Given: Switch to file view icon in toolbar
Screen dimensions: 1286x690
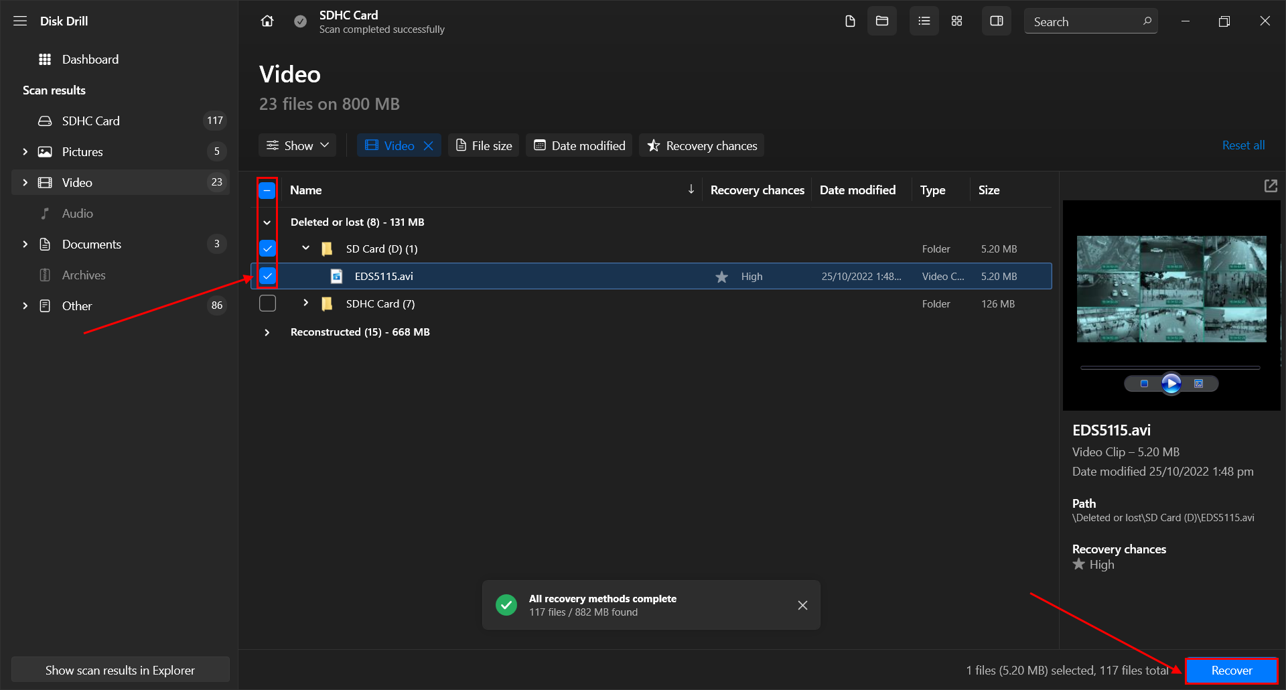Looking at the screenshot, I should click(x=850, y=21).
